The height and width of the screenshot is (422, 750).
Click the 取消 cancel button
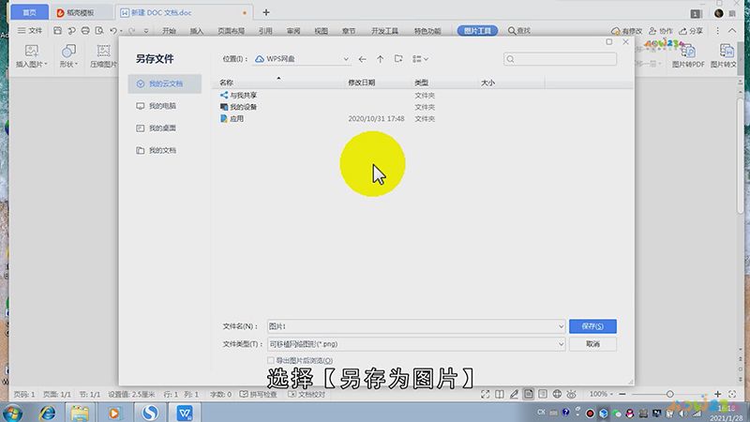click(x=592, y=344)
